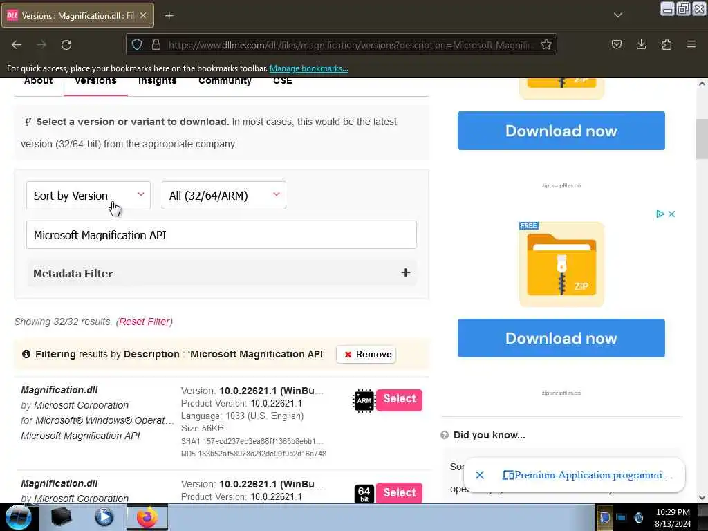Save page to Pocket

(x=616, y=45)
